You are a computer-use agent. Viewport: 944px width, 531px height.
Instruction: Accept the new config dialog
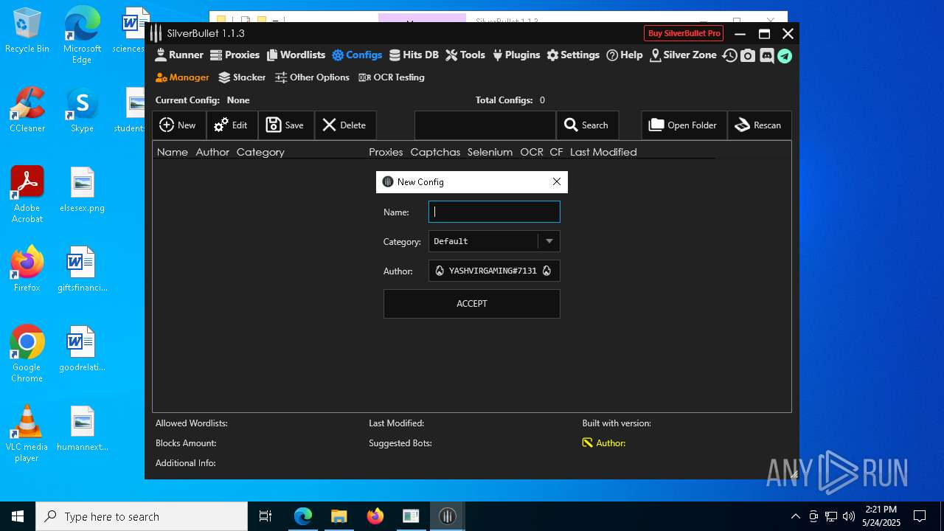472,304
